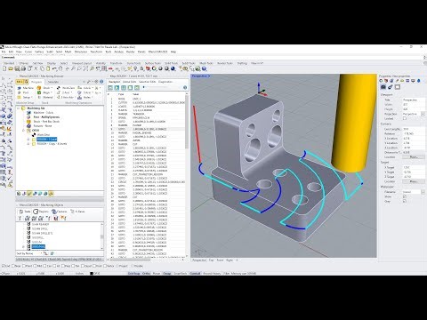Open the Projection dropdown in Properties

423,114
